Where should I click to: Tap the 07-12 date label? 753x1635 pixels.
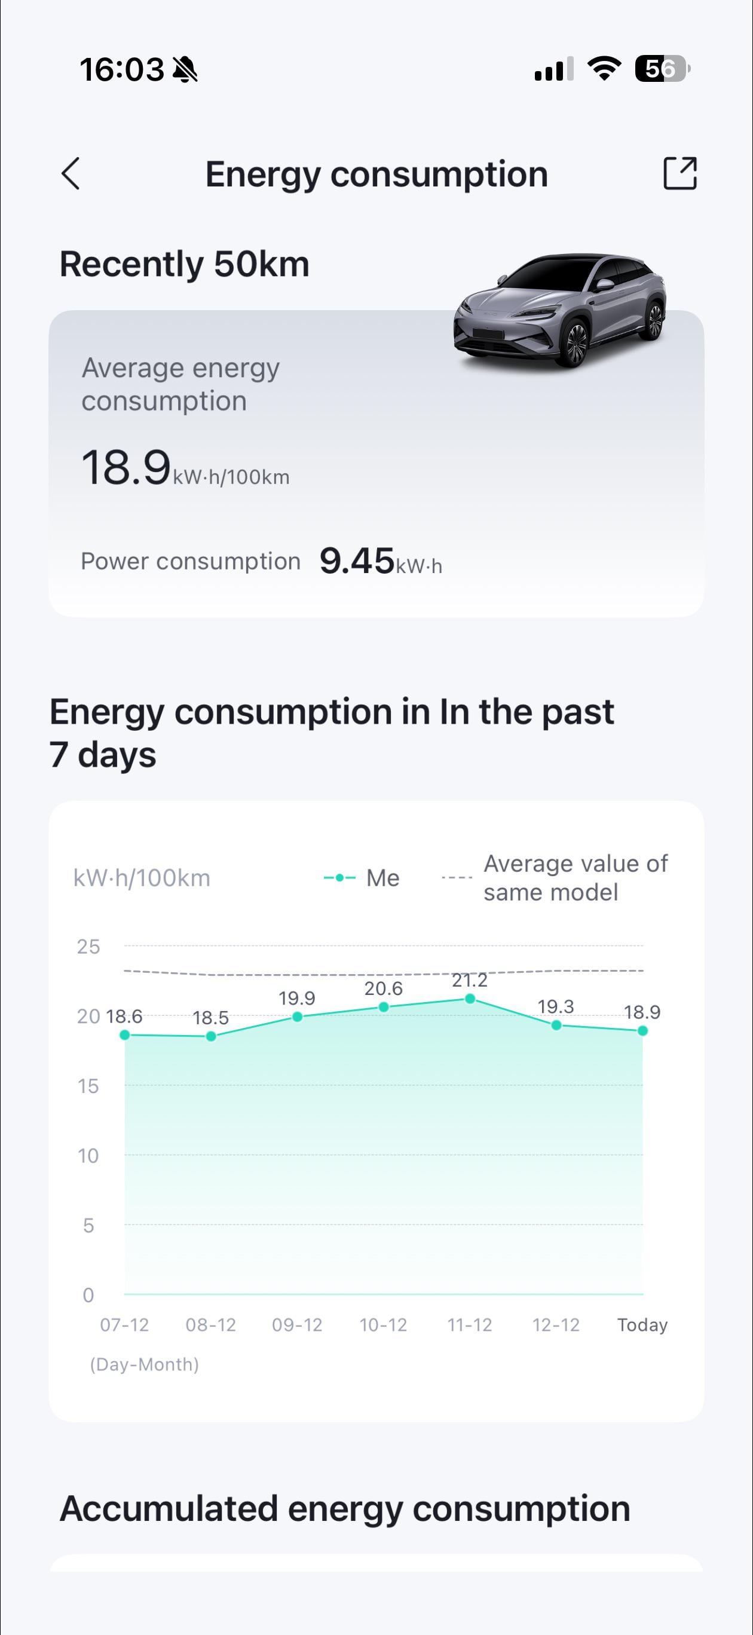(124, 1325)
